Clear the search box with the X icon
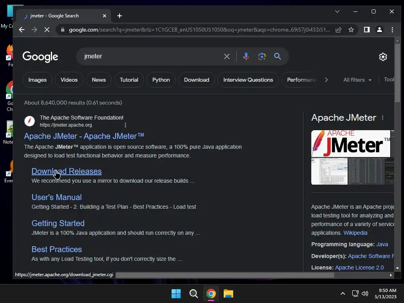This screenshot has height=303, width=404. [227, 56]
